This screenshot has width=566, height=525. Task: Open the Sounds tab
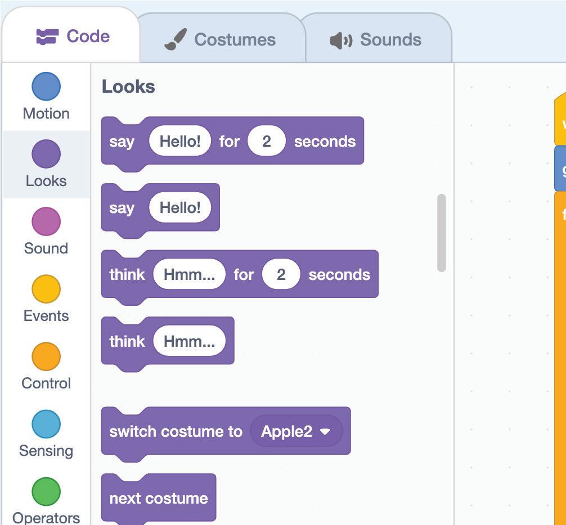click(376, 39)
